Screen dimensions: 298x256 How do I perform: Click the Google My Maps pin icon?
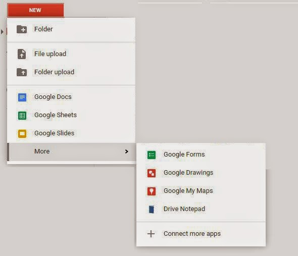click(x=152, y=191)
